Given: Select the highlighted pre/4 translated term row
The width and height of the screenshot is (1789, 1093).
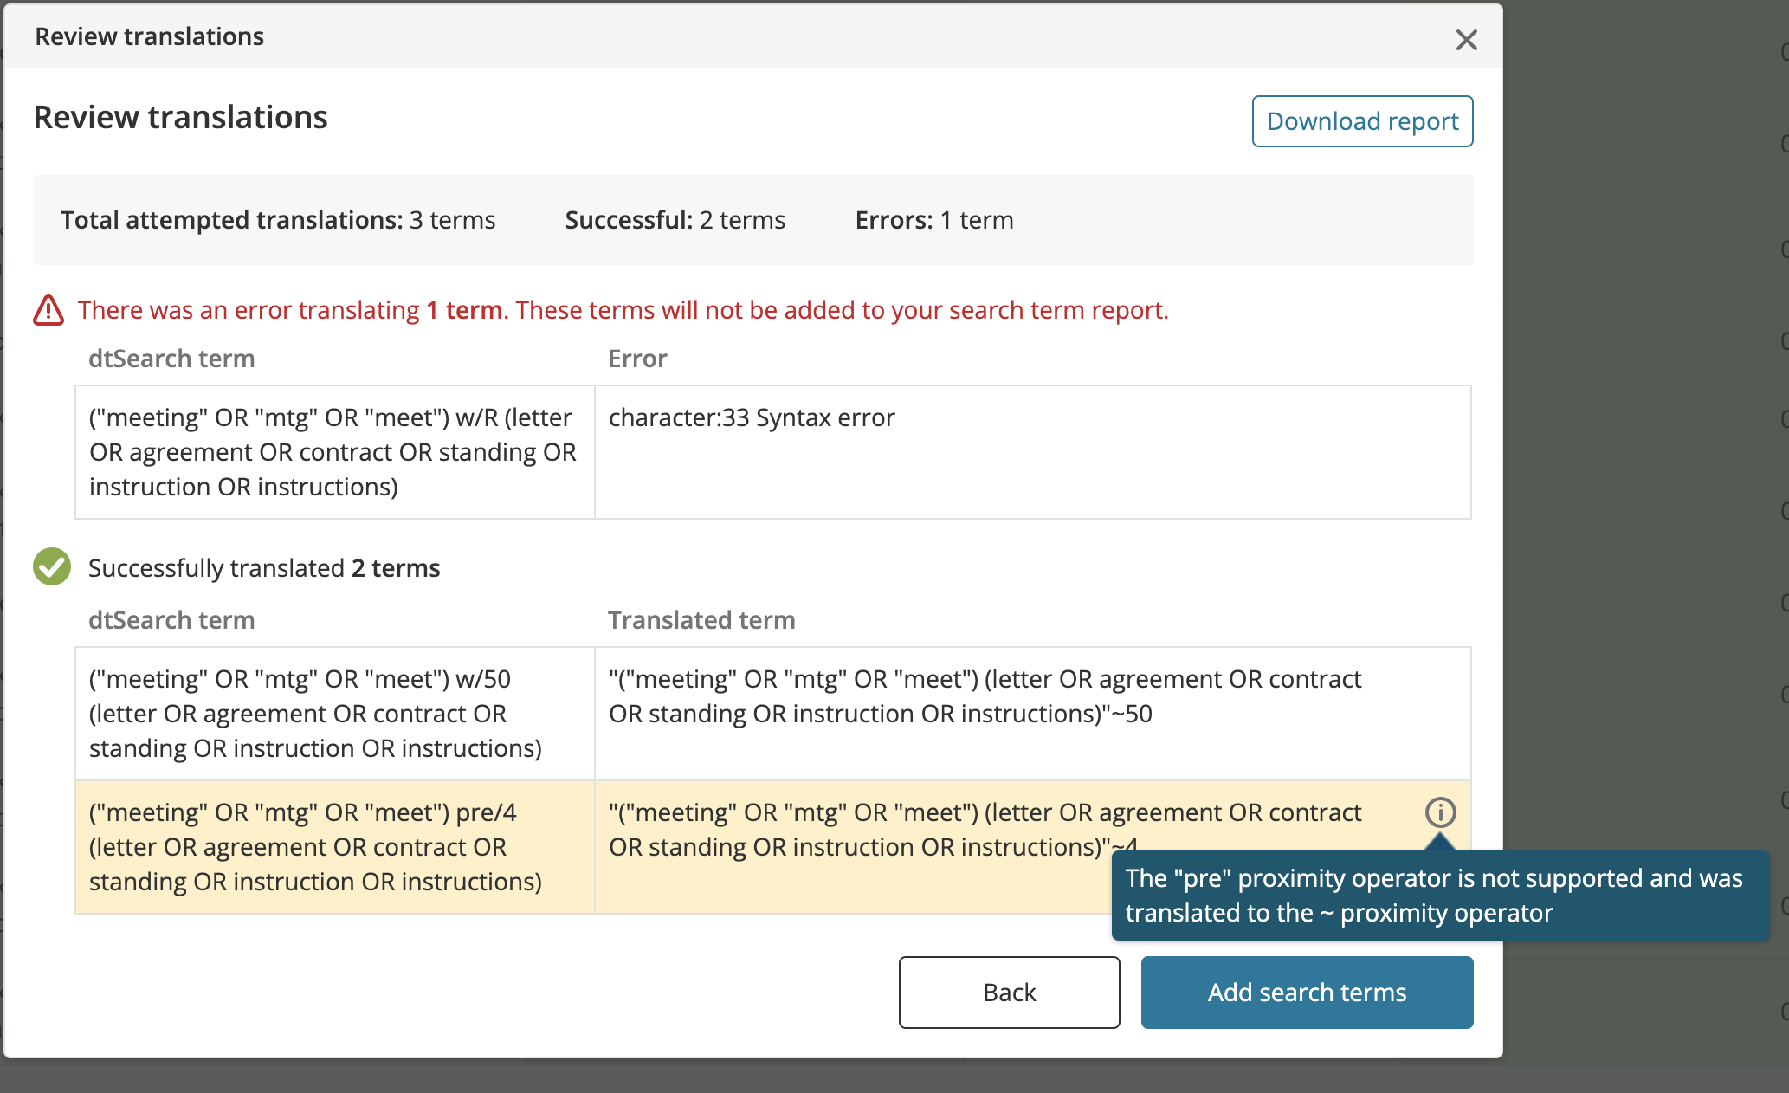Looking at the screenshot, I should pos(866,829).
